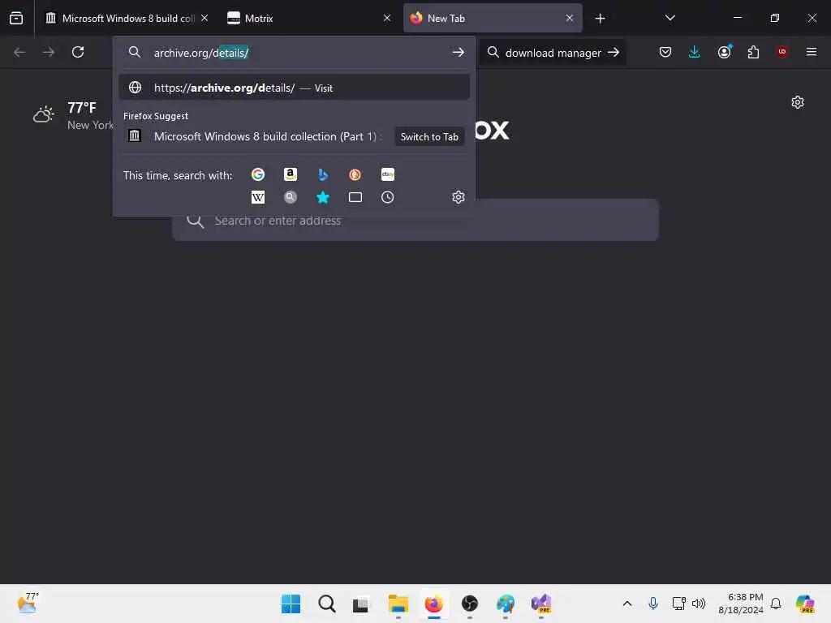The image size is (831, 623).
Task: Close the New Tab tab
Action: coord(569,18)
